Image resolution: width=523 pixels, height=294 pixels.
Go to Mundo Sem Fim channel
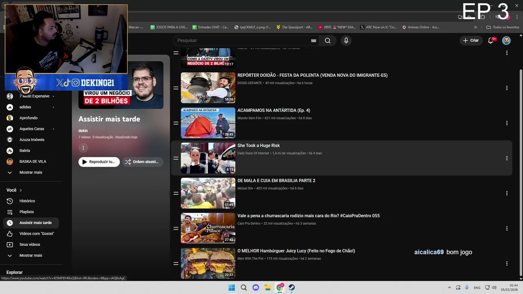pyautogui.click(x=249, y=118)
